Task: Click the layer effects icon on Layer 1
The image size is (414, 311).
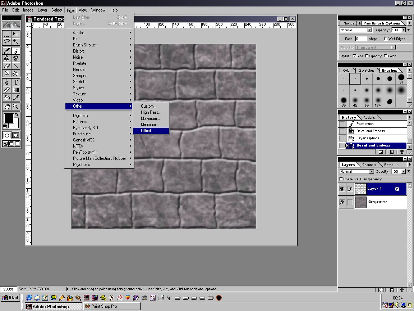Action: point(397,189)
